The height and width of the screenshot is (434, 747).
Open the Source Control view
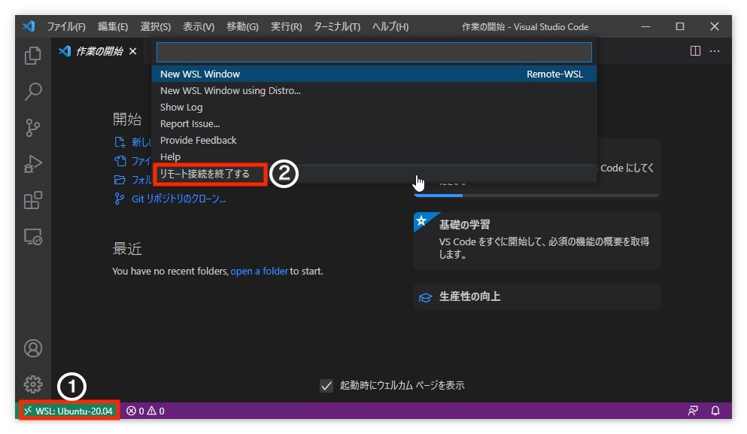click(33, 127)
